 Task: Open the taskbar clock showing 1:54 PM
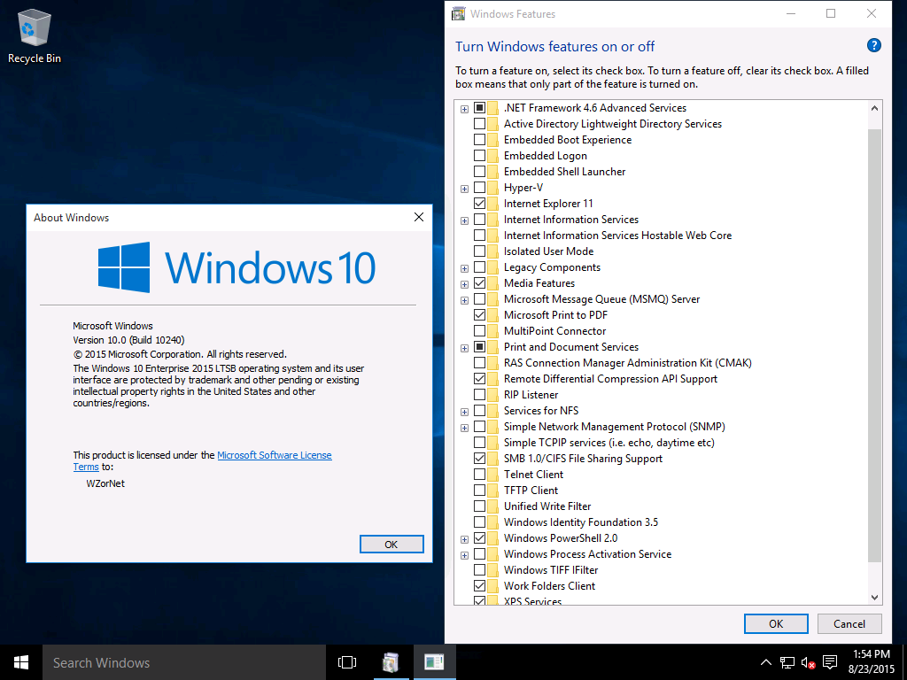tap(872, 662)
